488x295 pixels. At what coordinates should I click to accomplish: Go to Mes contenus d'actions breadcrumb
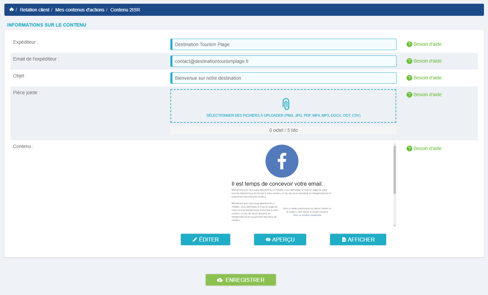pos(80,10)
